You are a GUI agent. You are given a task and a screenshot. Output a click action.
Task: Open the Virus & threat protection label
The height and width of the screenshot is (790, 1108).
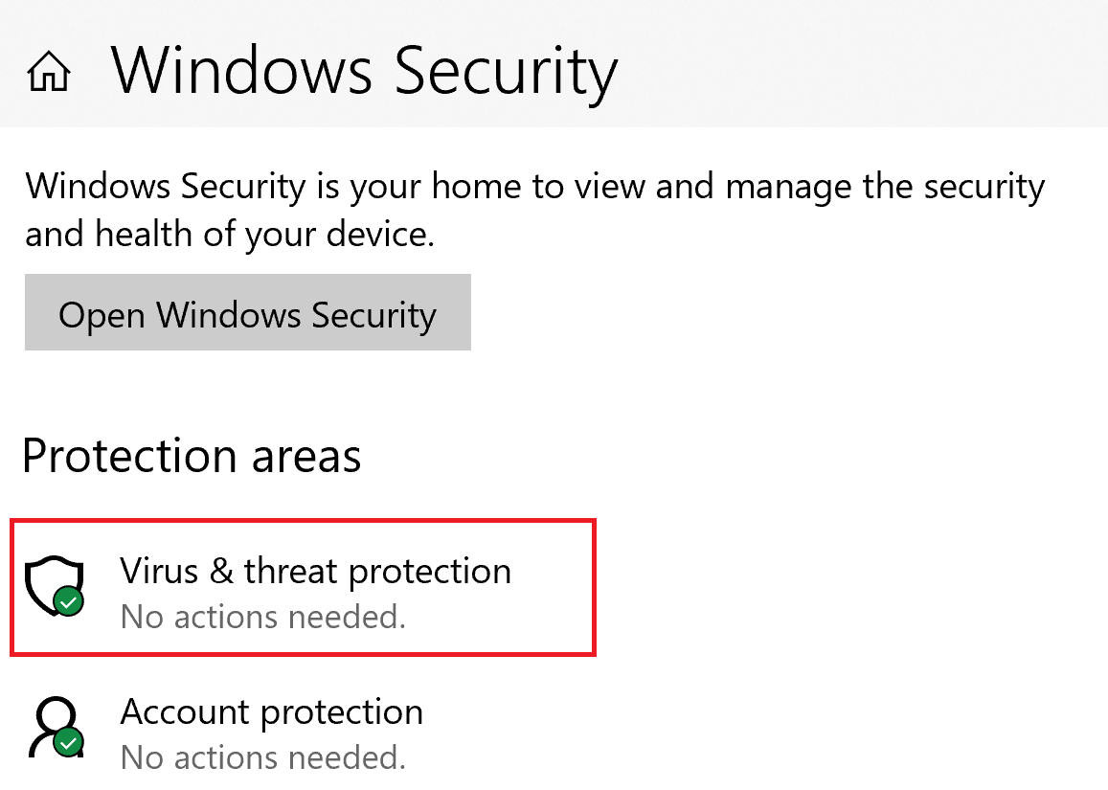[x=315, y=571]
